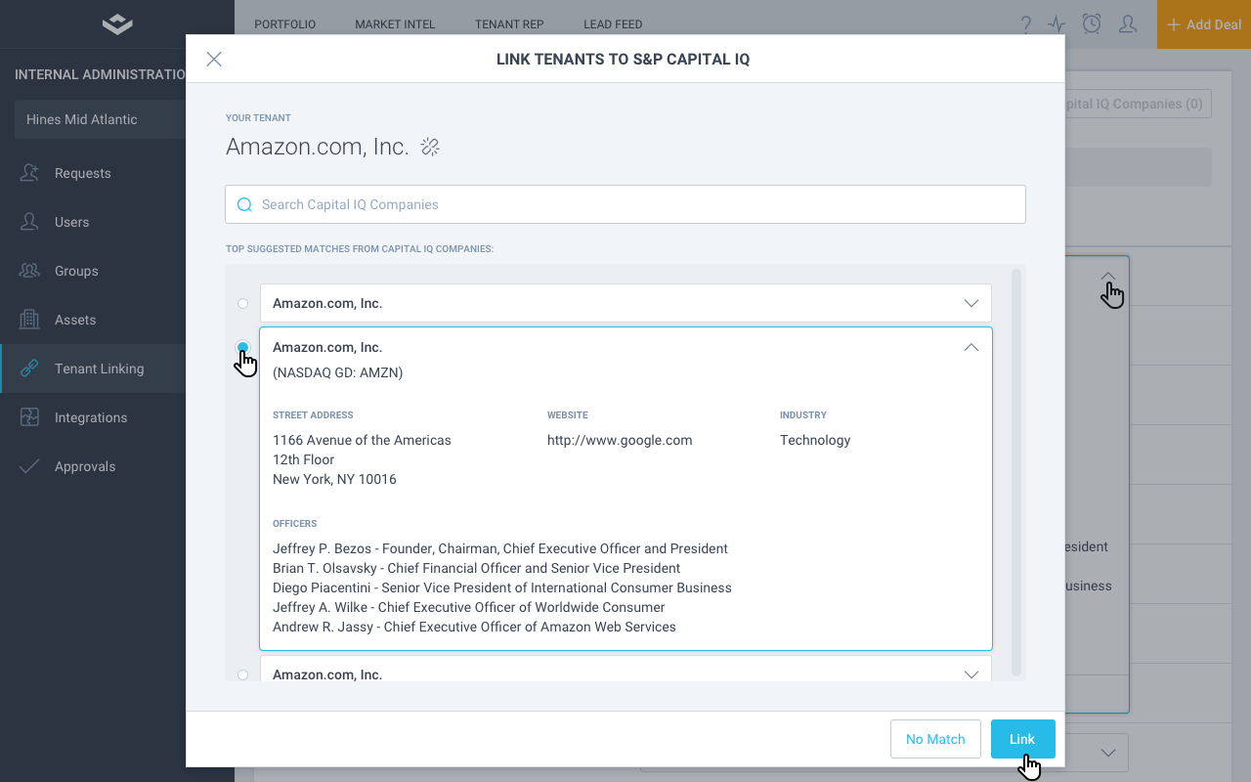
Task: Focus the Search Capital IQ Companies field
Action: pos(625,204)
